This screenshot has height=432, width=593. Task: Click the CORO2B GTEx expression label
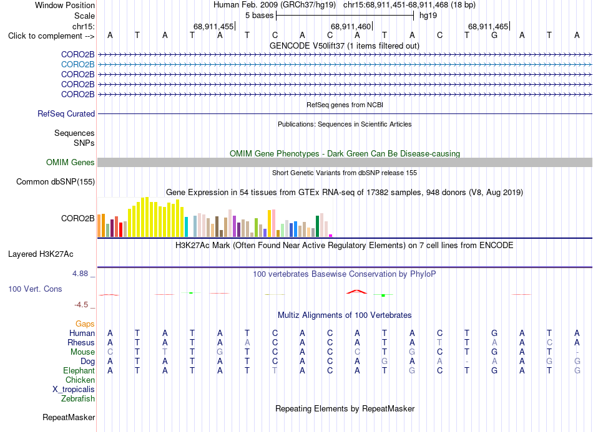tap(77, 218)
